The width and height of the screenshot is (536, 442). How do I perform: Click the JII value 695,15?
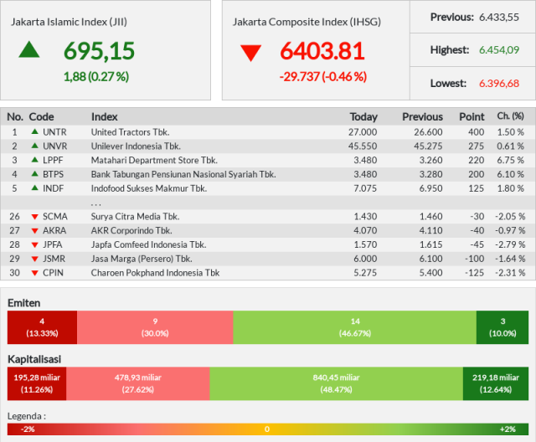coord(99,51)
